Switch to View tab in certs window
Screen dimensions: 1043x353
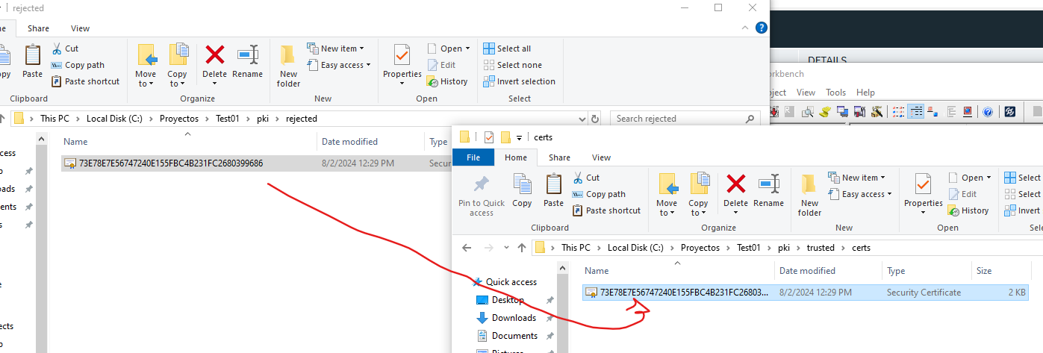pos(601,157)
